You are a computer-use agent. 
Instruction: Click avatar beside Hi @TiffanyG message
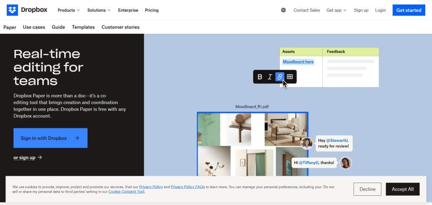pos(346,163)
